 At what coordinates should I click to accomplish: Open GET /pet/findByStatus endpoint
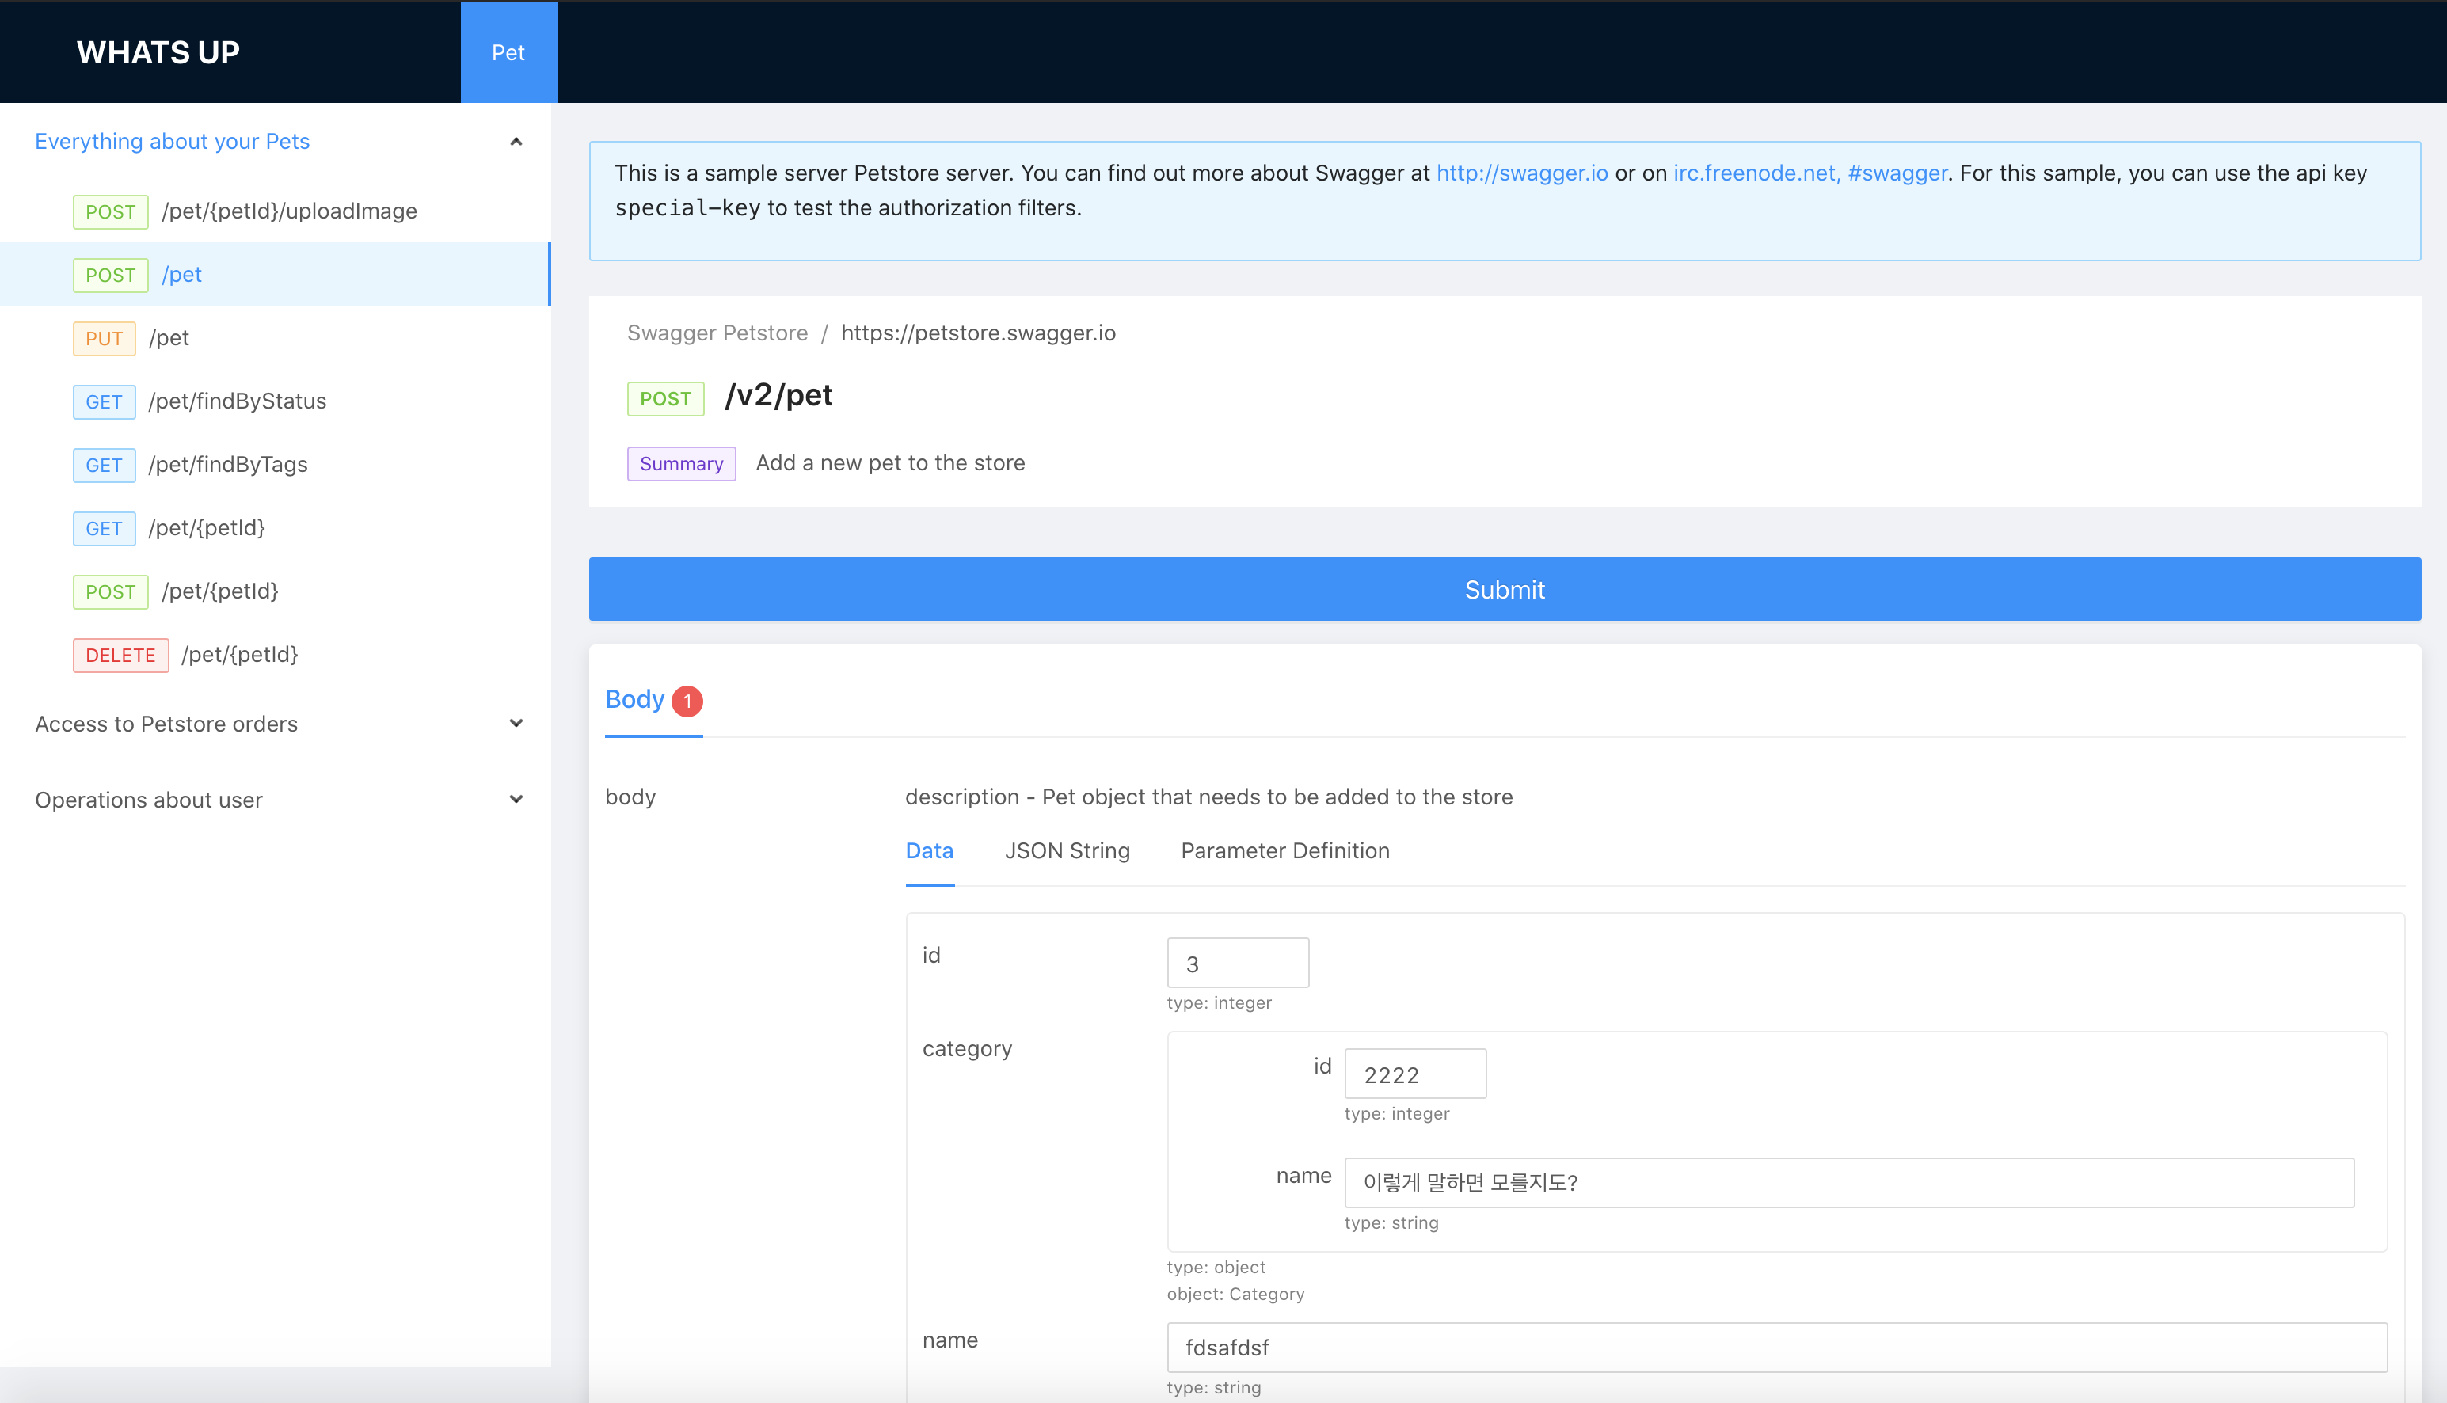[237, 401]
